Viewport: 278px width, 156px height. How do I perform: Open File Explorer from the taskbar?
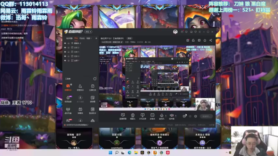(136, 153)
